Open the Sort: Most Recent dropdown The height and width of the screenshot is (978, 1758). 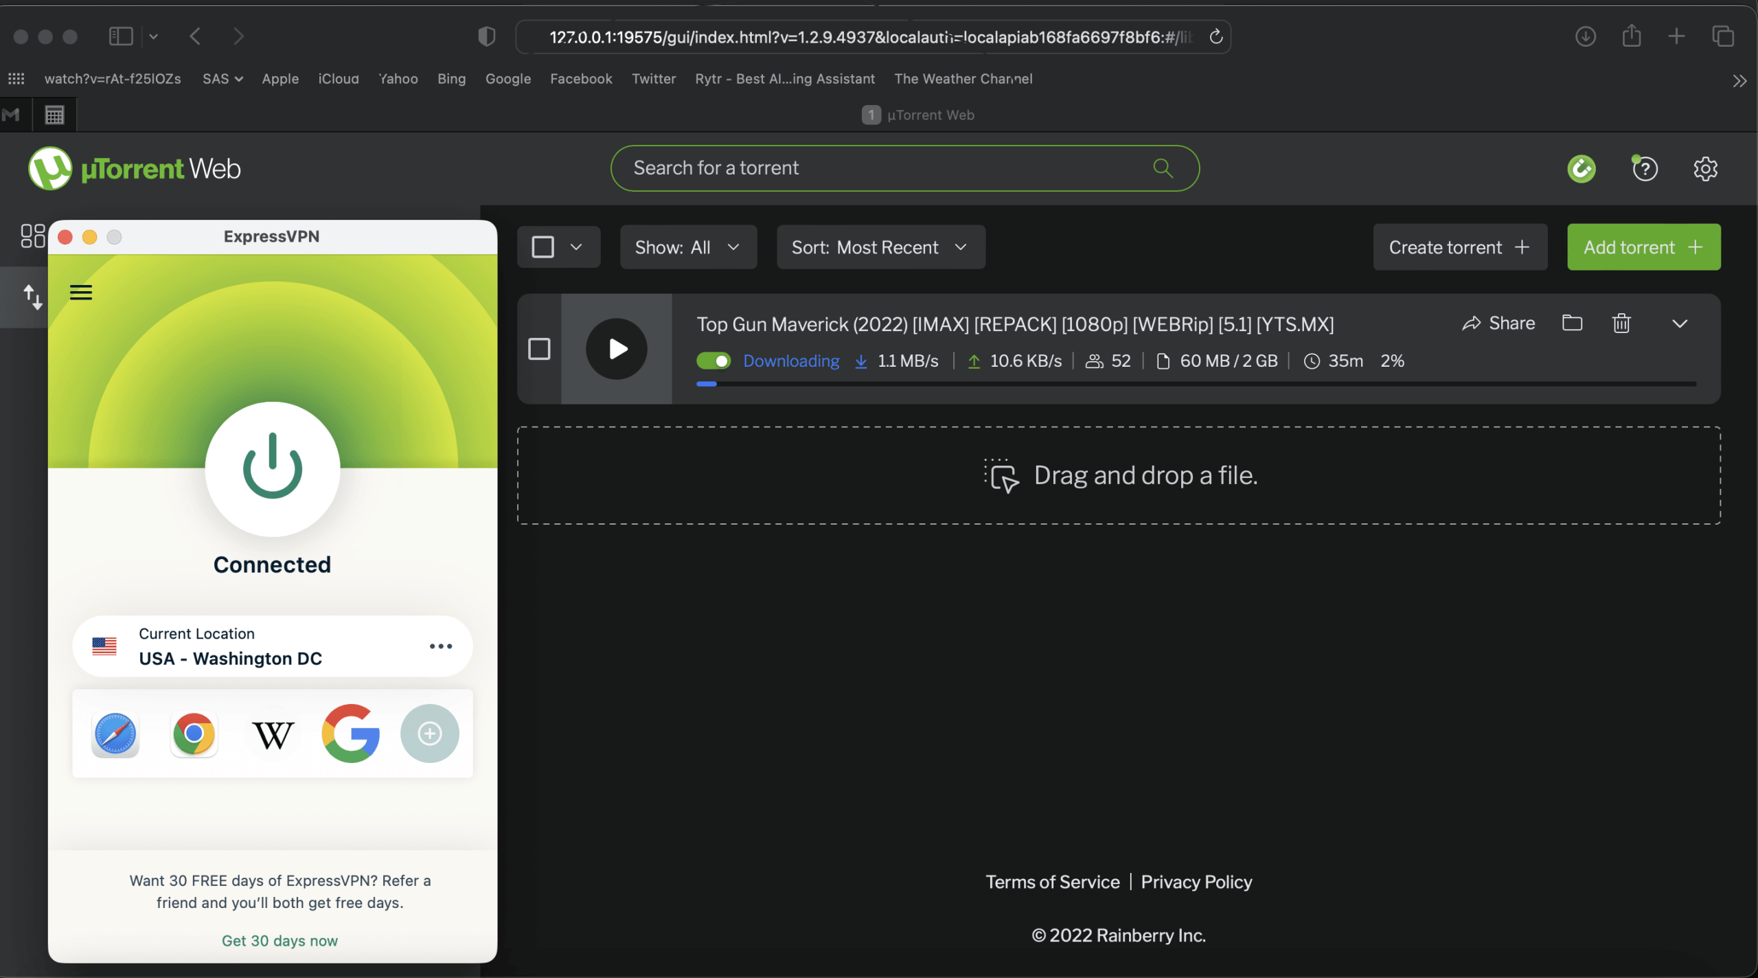click(x=880, y=247)
